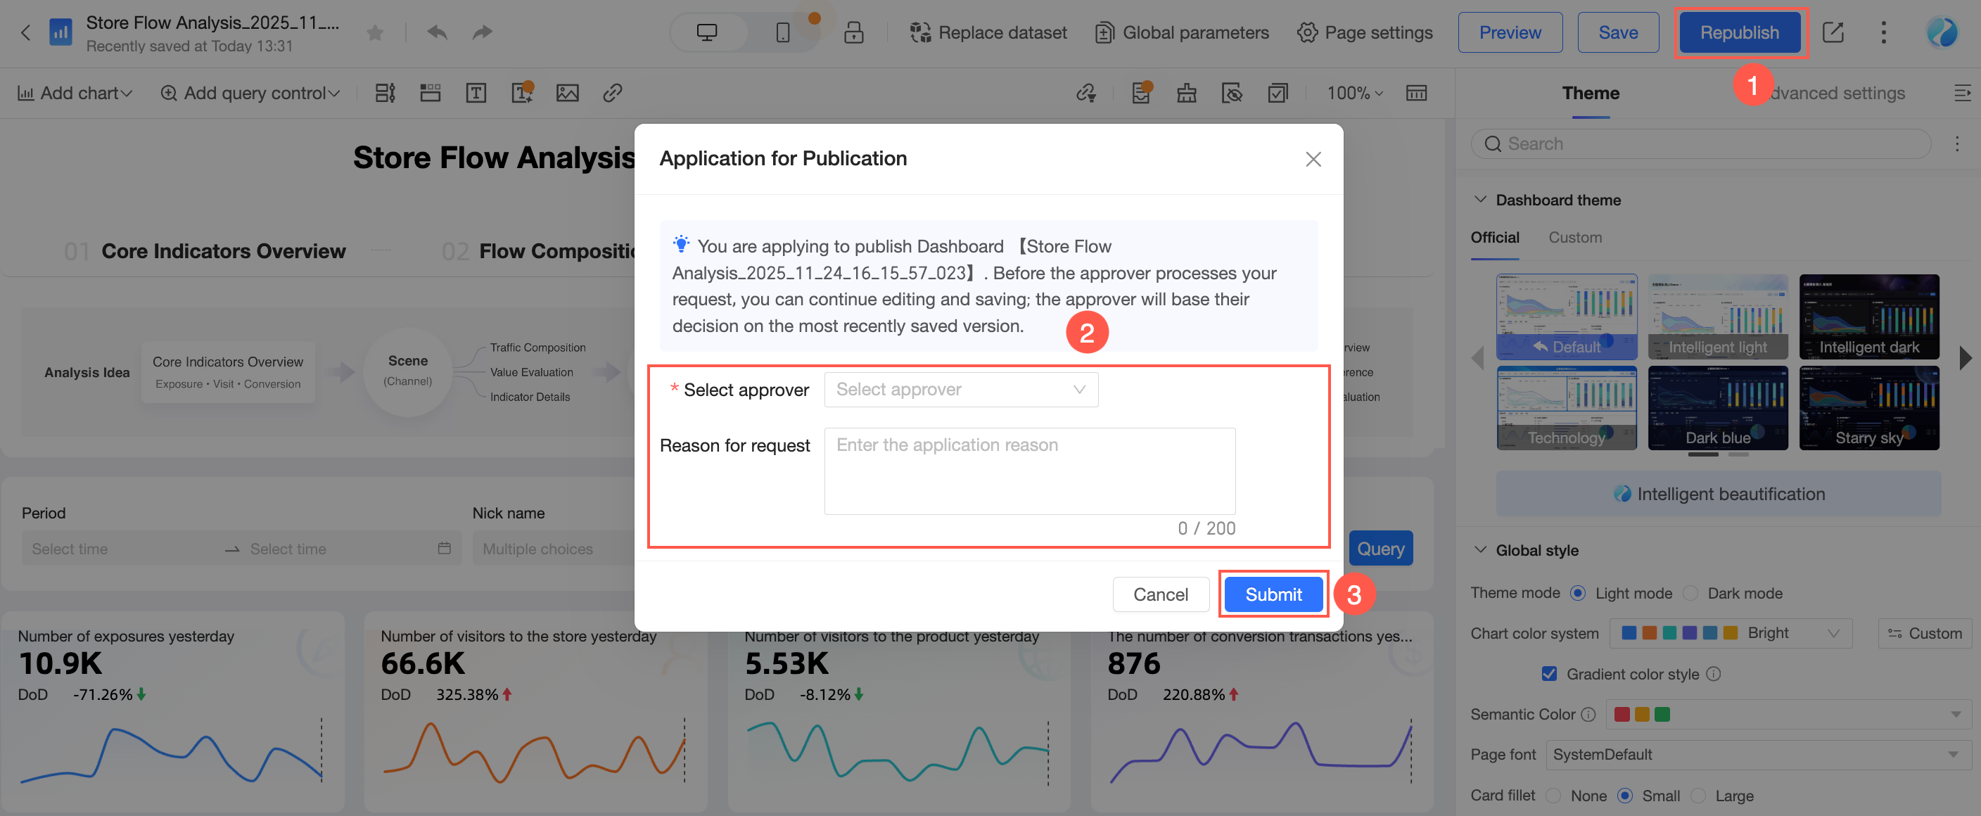Insert an image widget icon

(x=567, y=93)
